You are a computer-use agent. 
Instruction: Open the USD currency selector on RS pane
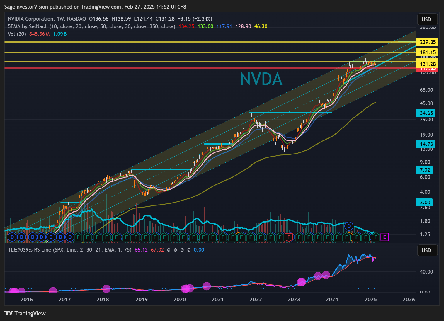tap(428, 250)
